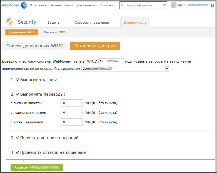Viewport: 217px width, 173px height.
Task: Click the blue logout icon beside WMID
Action: pos(212,5)
